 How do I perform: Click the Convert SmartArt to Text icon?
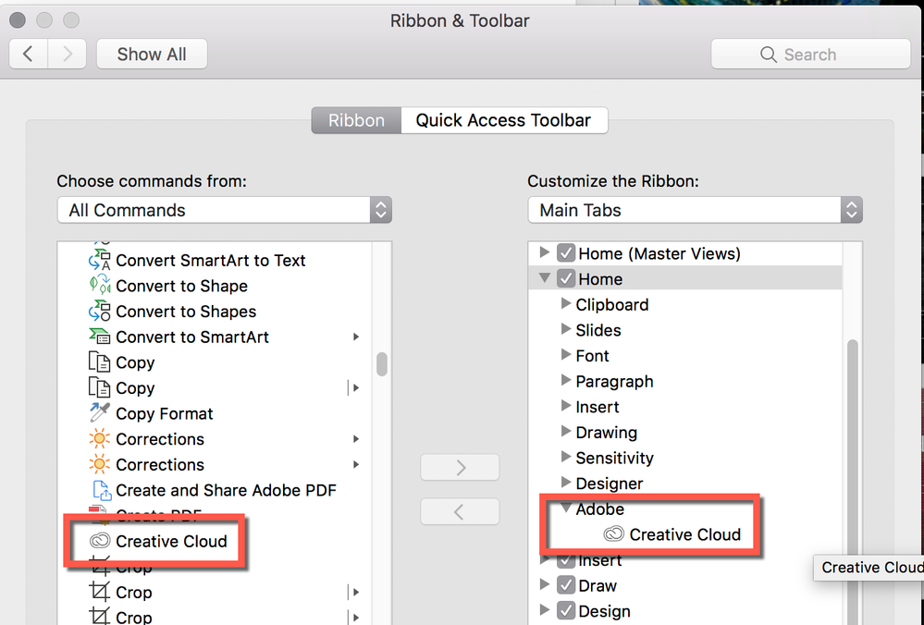point(99,261)
